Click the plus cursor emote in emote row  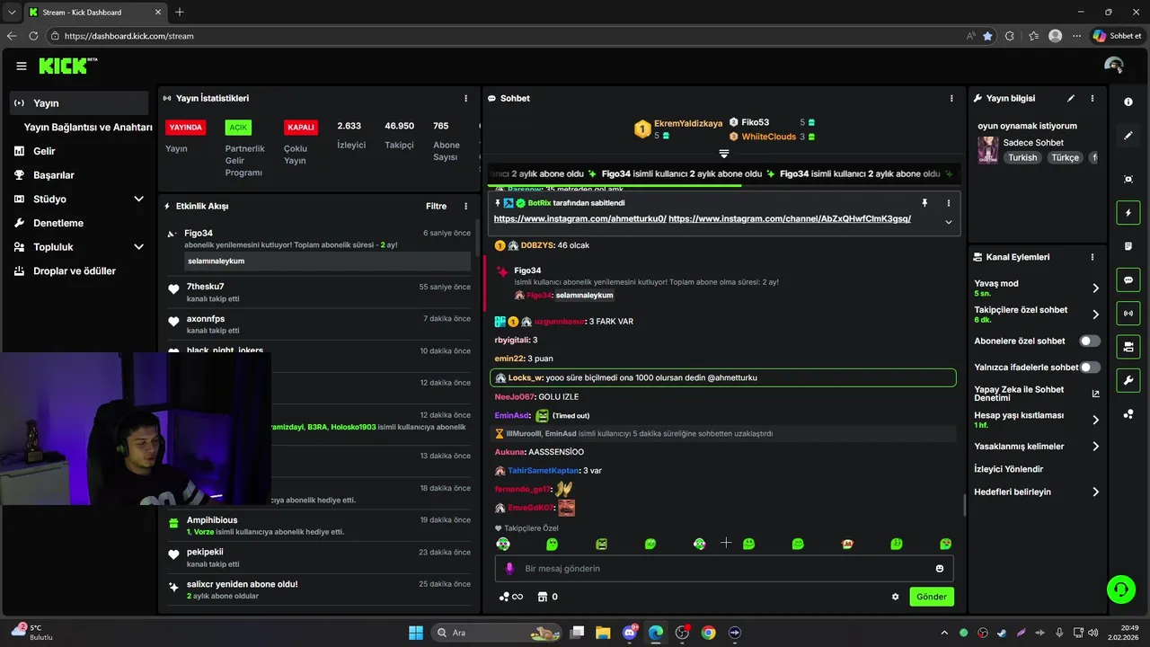point(726,543)
